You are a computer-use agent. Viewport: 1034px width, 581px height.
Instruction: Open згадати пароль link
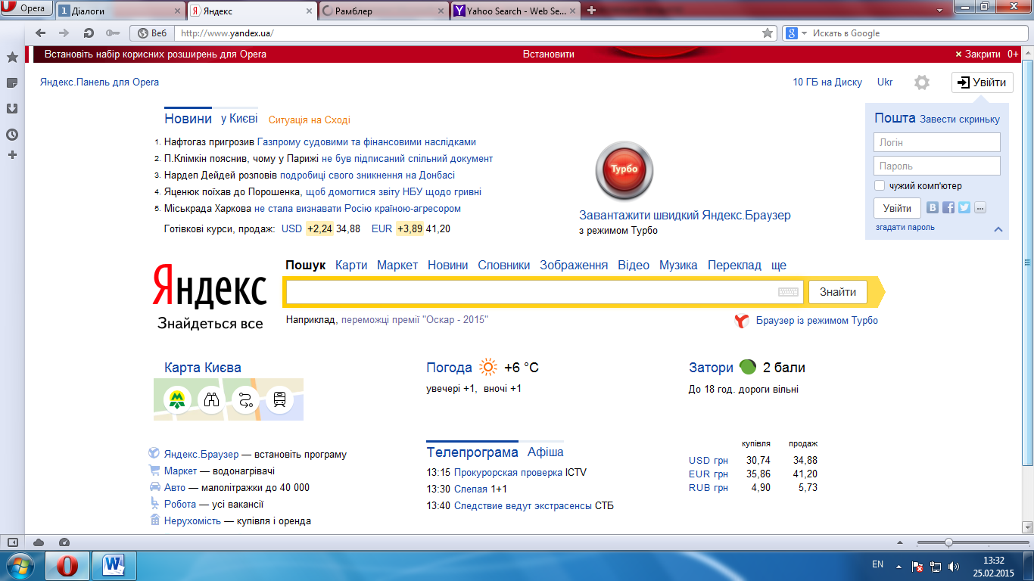click(x=905, y=227)
